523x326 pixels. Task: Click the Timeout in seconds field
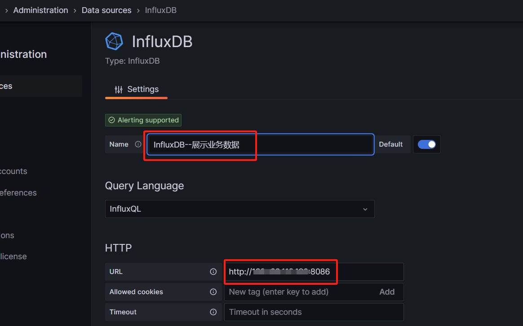pyautogui.click(x=314, y=312)
